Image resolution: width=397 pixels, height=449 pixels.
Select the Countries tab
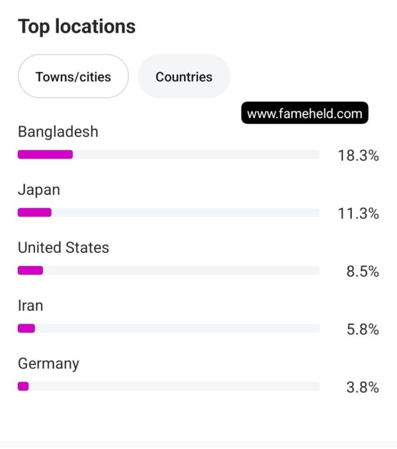click(x=184, y=76)
